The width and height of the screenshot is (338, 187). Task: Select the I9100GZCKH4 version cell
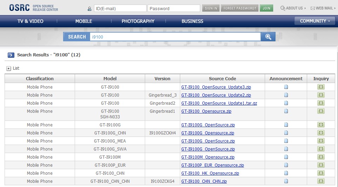[163, 133]
